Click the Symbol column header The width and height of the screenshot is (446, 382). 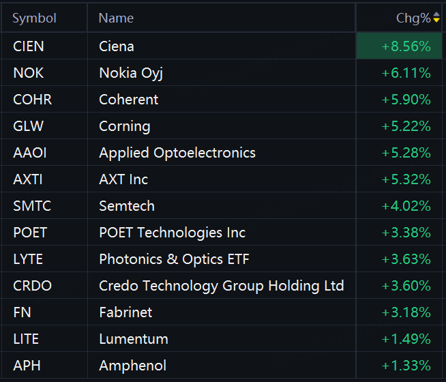[34, 18]
